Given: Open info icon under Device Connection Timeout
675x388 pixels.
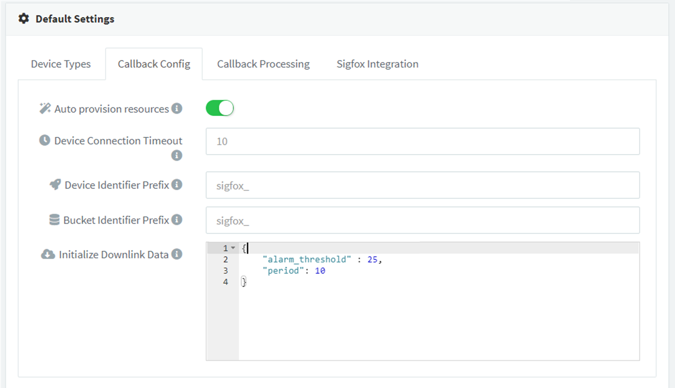Looking at the screenshot, I should pyautogui.click(x=177, y=155).
